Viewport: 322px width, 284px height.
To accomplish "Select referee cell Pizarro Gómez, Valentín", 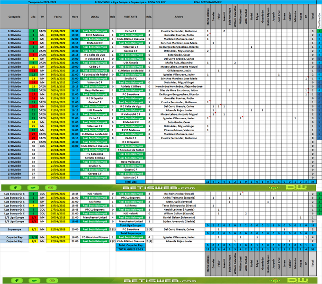I will [179, 130].
